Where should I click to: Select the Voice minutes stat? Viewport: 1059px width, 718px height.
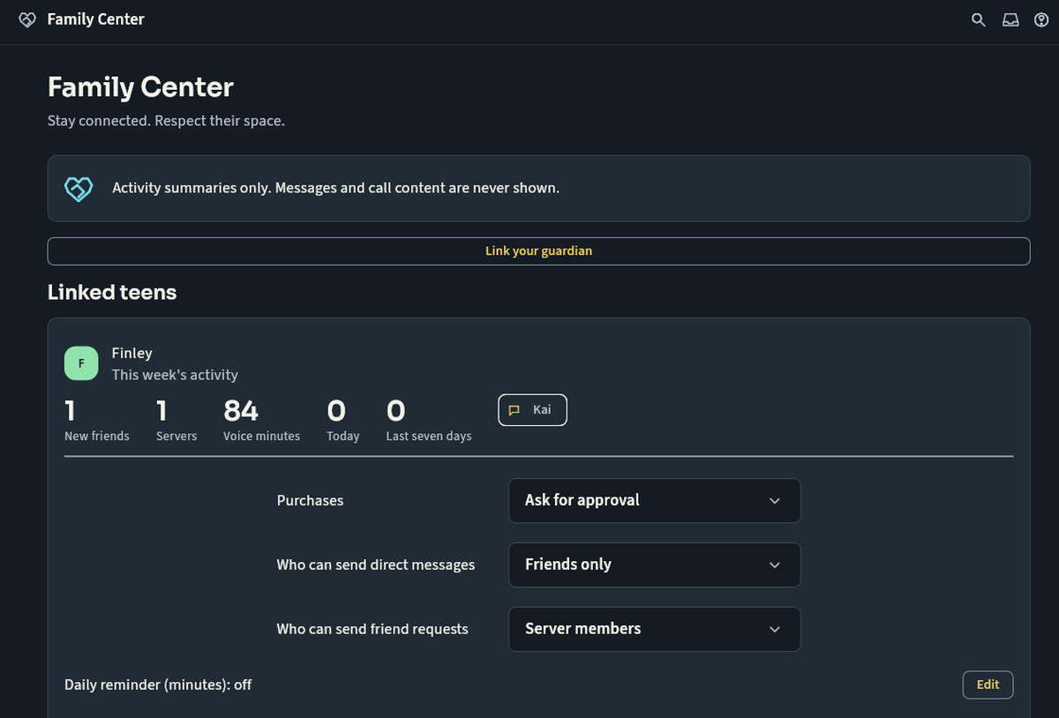pos(261,420)
